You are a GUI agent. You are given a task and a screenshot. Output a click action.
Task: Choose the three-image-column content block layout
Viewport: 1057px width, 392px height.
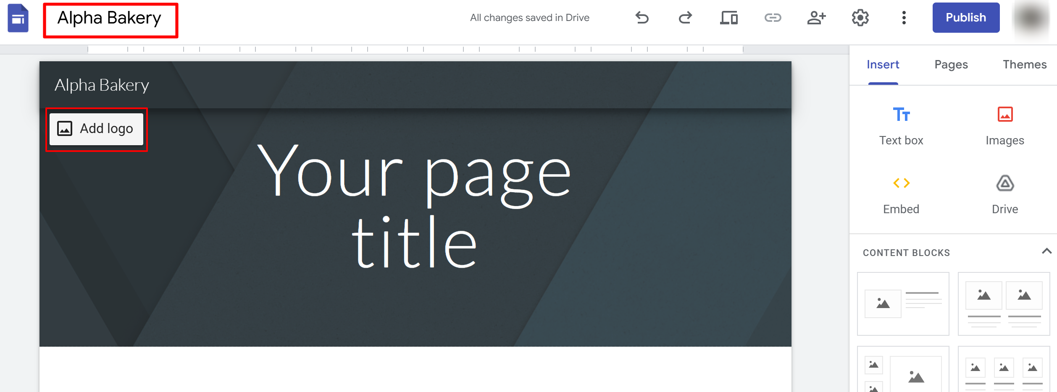(x=1004, y=369)
